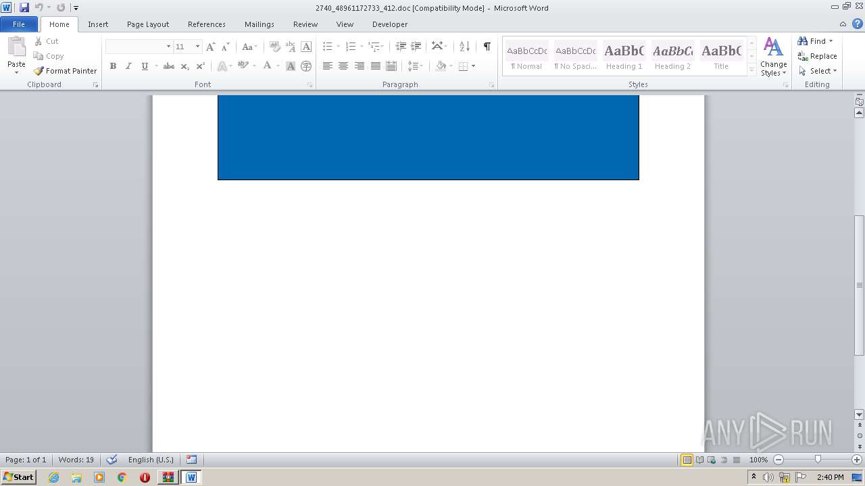
Task: Open the font name combo box
Action: (139, 47)
